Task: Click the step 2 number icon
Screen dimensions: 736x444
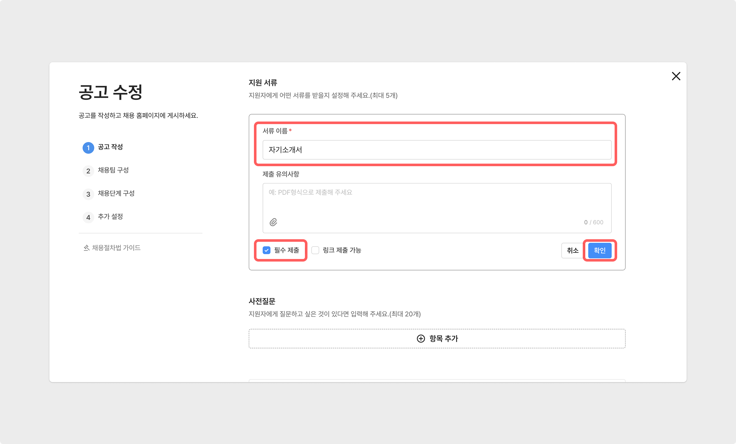Action: (x=88, y=171)
